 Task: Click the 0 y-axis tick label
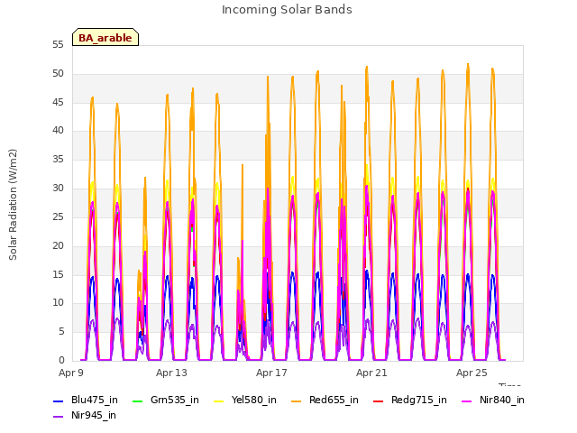[61, 361]
